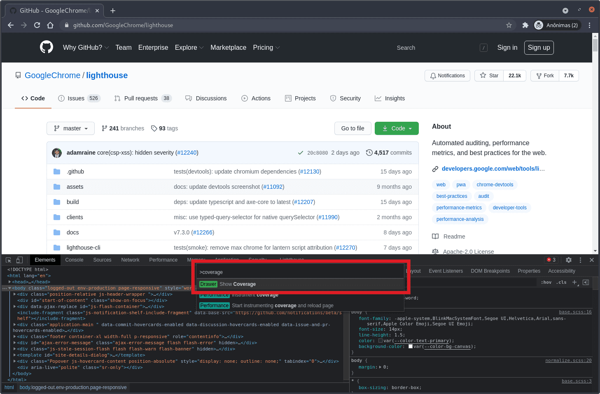Toggle computed styles sidebar icon
600x394 pixels.
[x=586, y=282]
